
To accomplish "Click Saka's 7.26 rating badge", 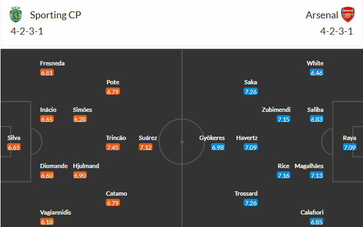I will pyautogui.click(x=251, y=91).
